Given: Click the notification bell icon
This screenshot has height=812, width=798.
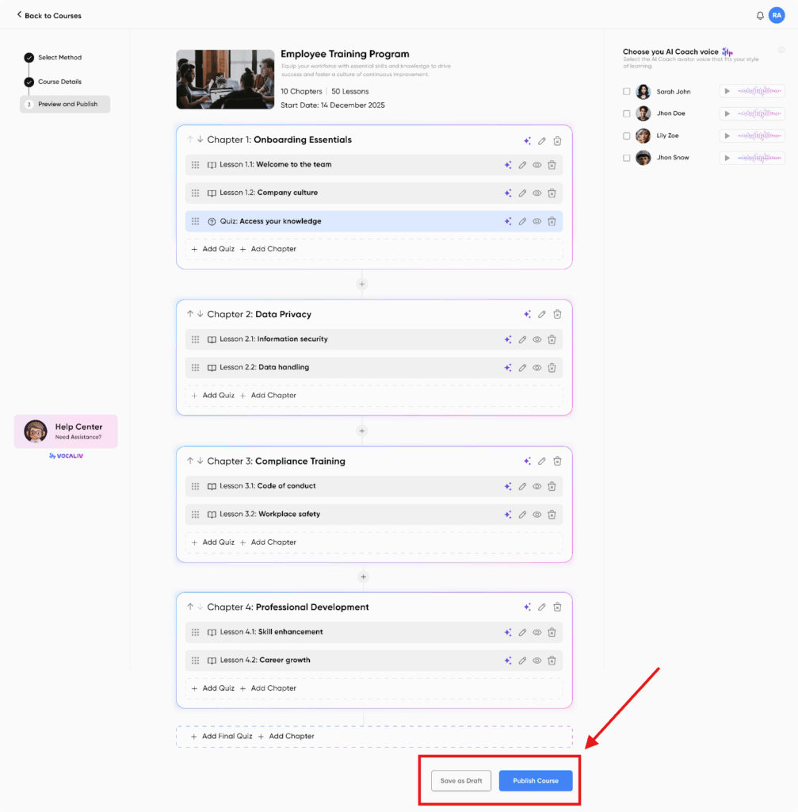Looking at the screenshot, I should pos(760,15).
